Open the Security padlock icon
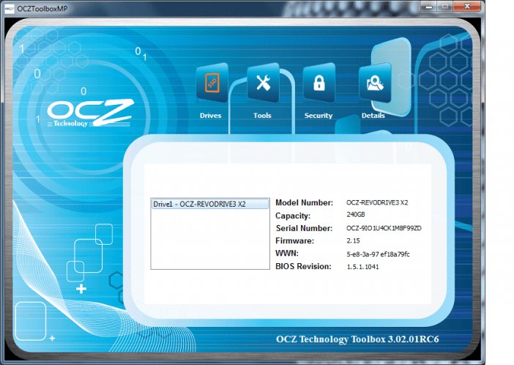The height and width of the screenshot is (365, 514). pos(319,82)
